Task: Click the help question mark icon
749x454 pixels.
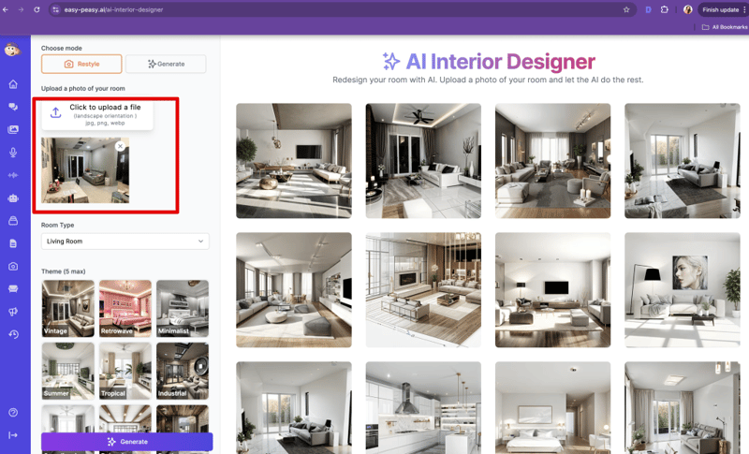Action: (13, 413)
